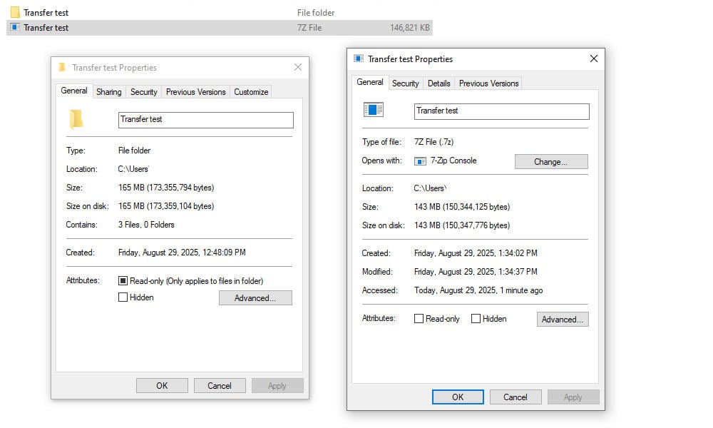Click large 7Z file icon in archive Properties
This screenshot has width=713, height=428.
[x=374, y=110]
